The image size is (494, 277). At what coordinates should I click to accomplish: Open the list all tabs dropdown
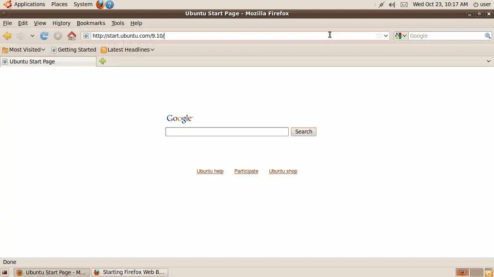point(488,61)
